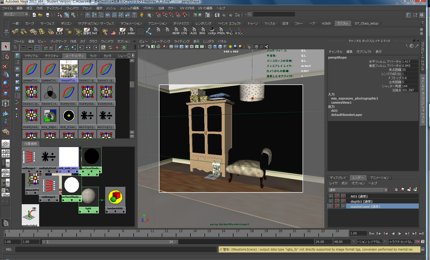Screen dimensions: 430x260
Task: Click paint brush shelf icon
Action: pyautogui.click(x=114, y=32)
